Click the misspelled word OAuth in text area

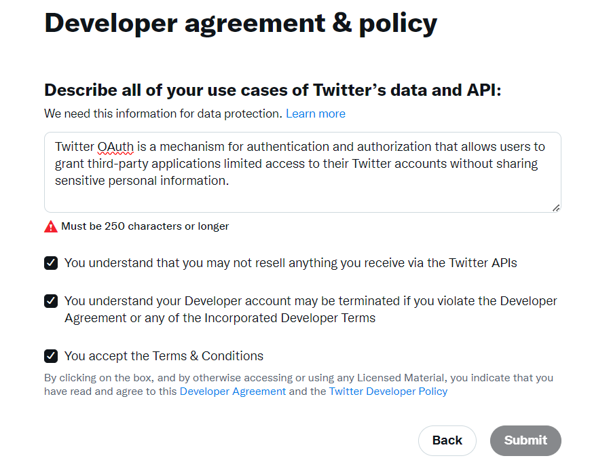[x=115, y=147]
